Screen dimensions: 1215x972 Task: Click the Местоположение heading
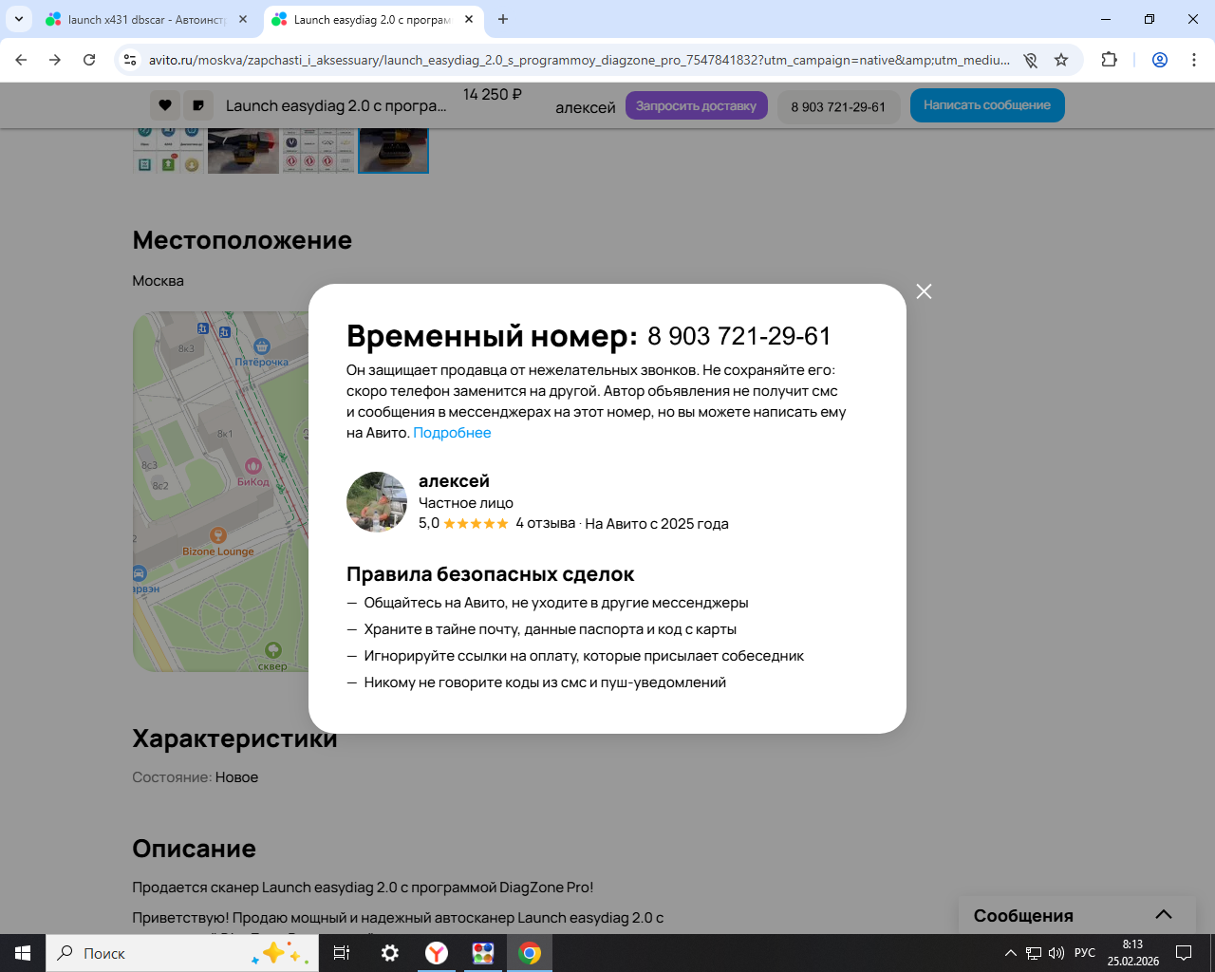pyautogui.click(x=242, y=240)
